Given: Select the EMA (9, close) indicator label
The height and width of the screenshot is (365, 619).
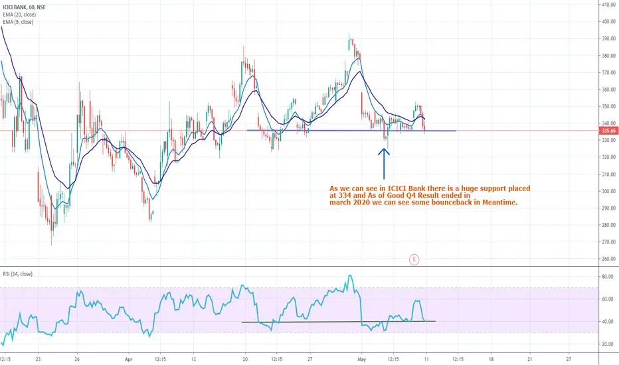Looking at the screenshot, I should (x=18, y=22).
